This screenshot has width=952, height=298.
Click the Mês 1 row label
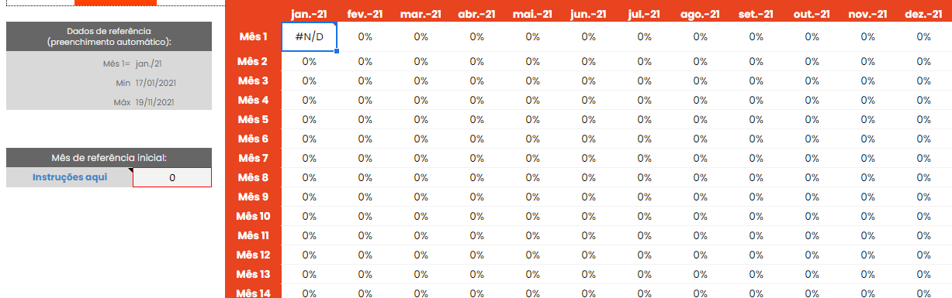point(253,36)
